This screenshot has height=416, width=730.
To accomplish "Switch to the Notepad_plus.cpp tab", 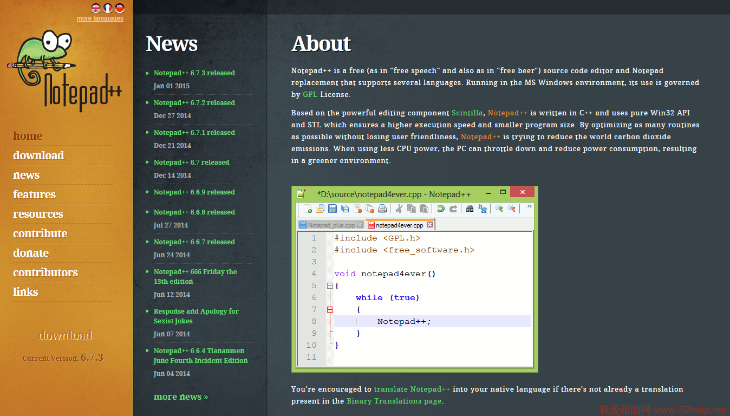I will pyautogui.click(x=331, y=225).
